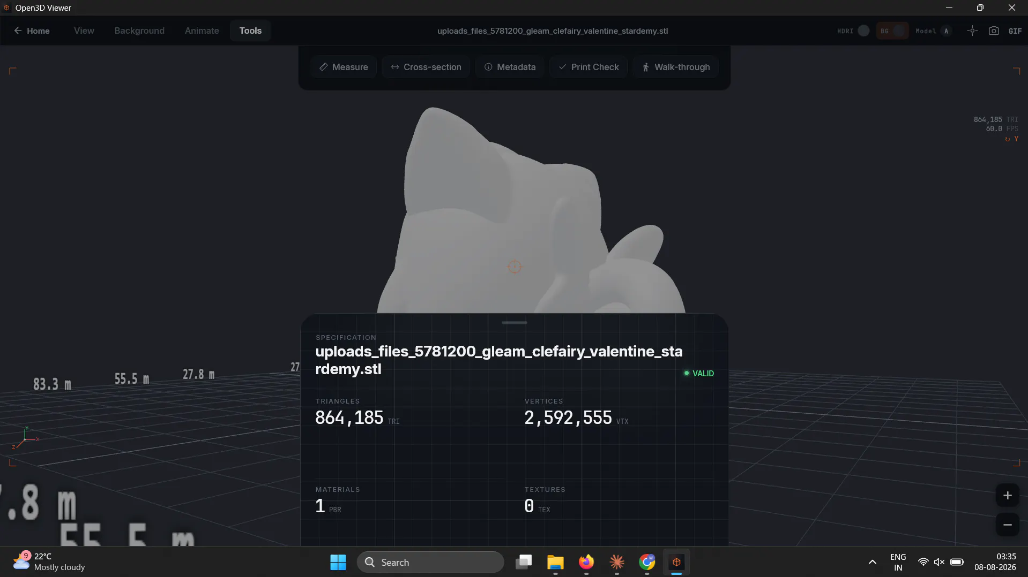1028x577 pixels.
Task: Activate the Measure tool
Action: coord(344,67)
